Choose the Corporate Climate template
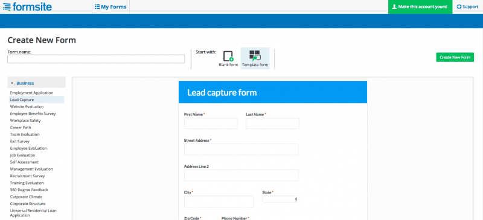 [26, 197]
